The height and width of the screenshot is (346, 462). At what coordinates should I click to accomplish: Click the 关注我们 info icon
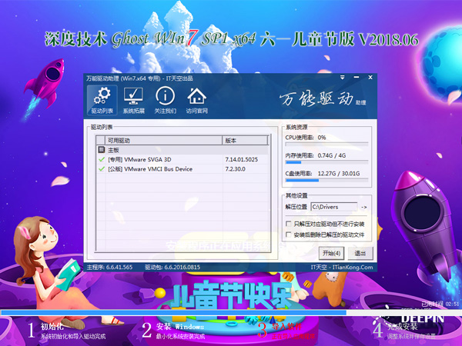click(165, 100)
